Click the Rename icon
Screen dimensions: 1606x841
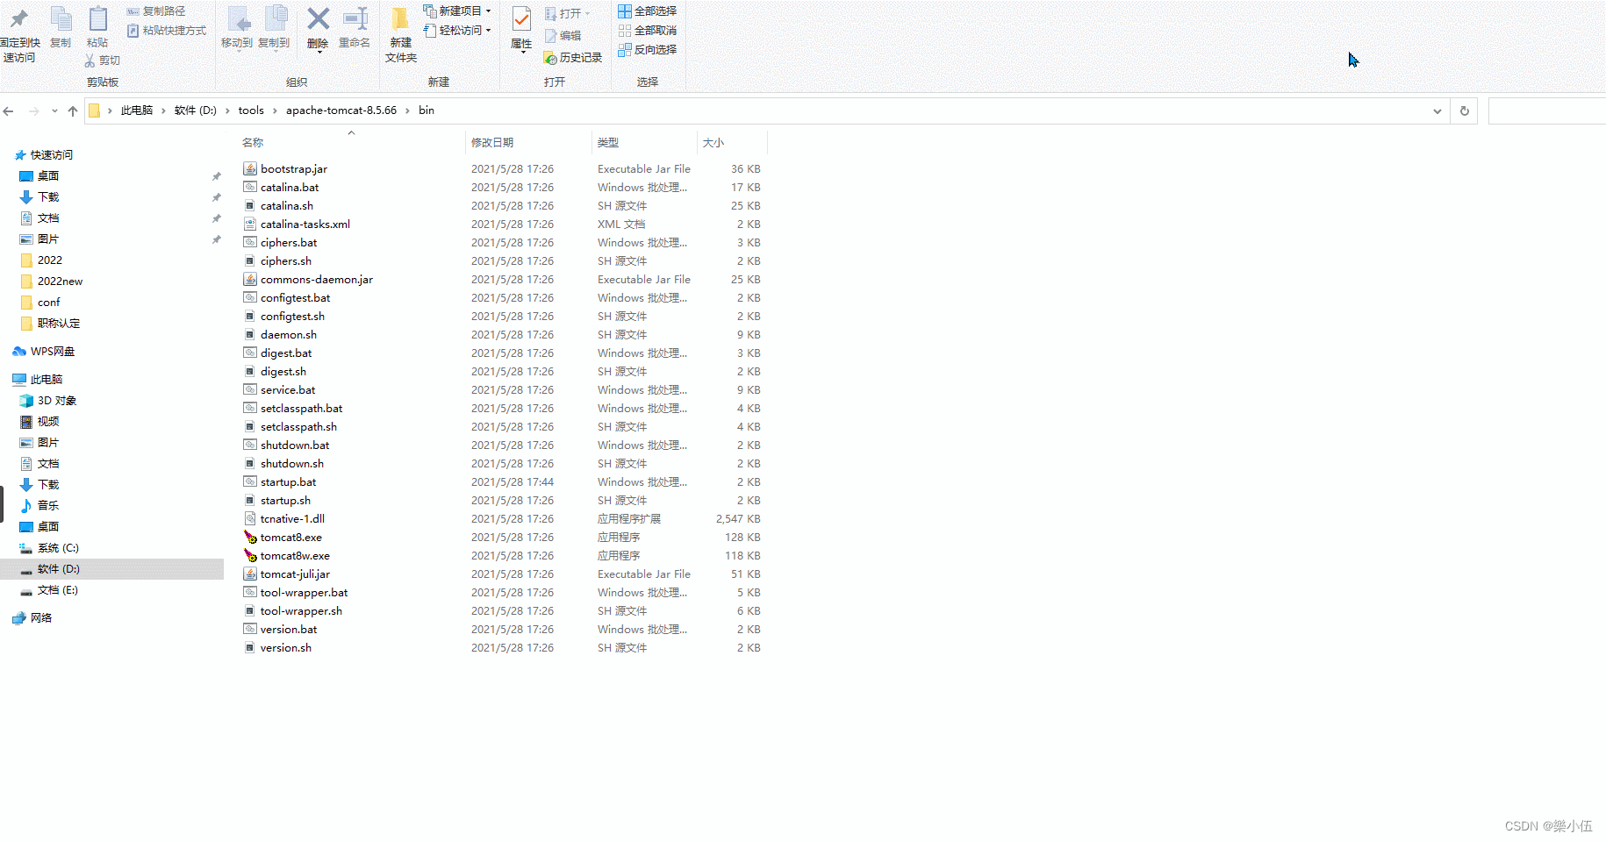pos(355,18)
